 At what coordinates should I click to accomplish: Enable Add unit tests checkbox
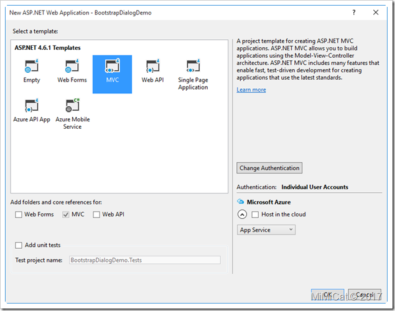pos(19,245)
